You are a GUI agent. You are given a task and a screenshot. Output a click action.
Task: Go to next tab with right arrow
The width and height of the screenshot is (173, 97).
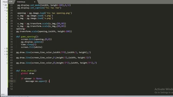pyautogui.click(x=12, y=2)
